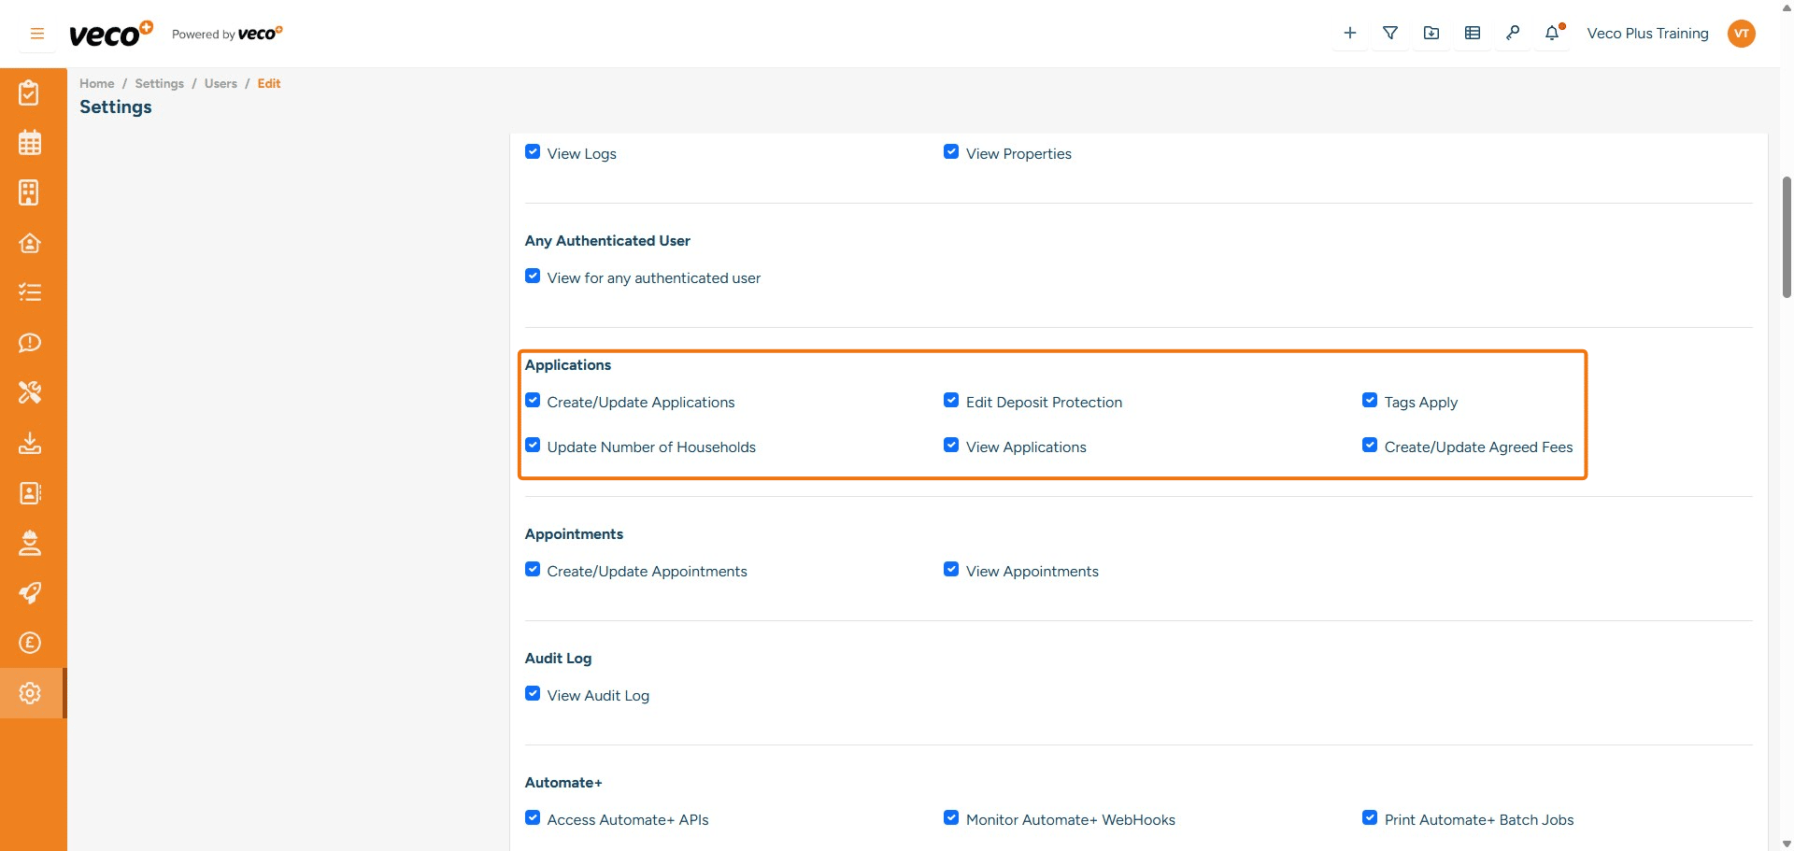Untick Create/Update Agreed Fees checkbox

pyautogui.click(x=1370, y=446)
